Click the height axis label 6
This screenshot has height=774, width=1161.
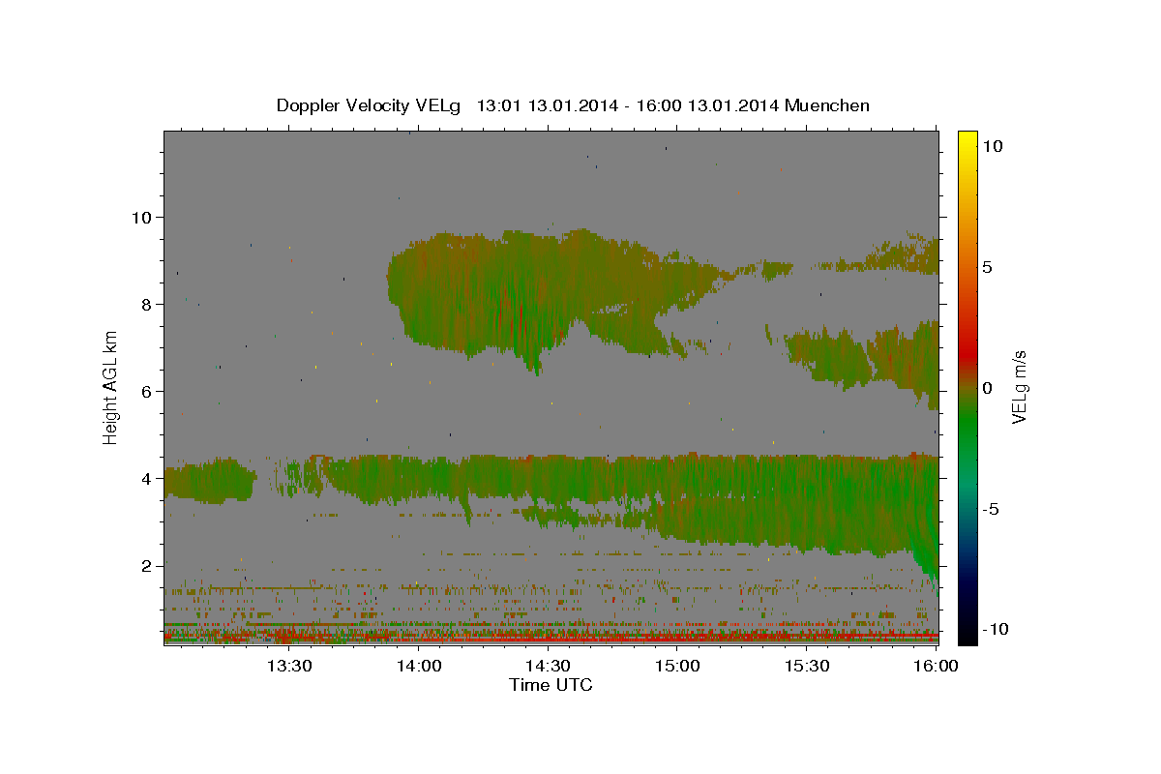tap(146, 391)
